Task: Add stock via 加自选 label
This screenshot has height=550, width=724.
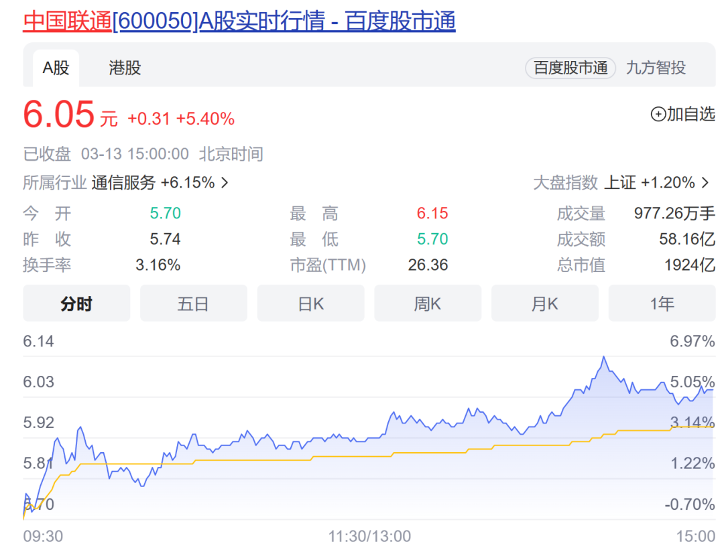Action: (690, 114)
